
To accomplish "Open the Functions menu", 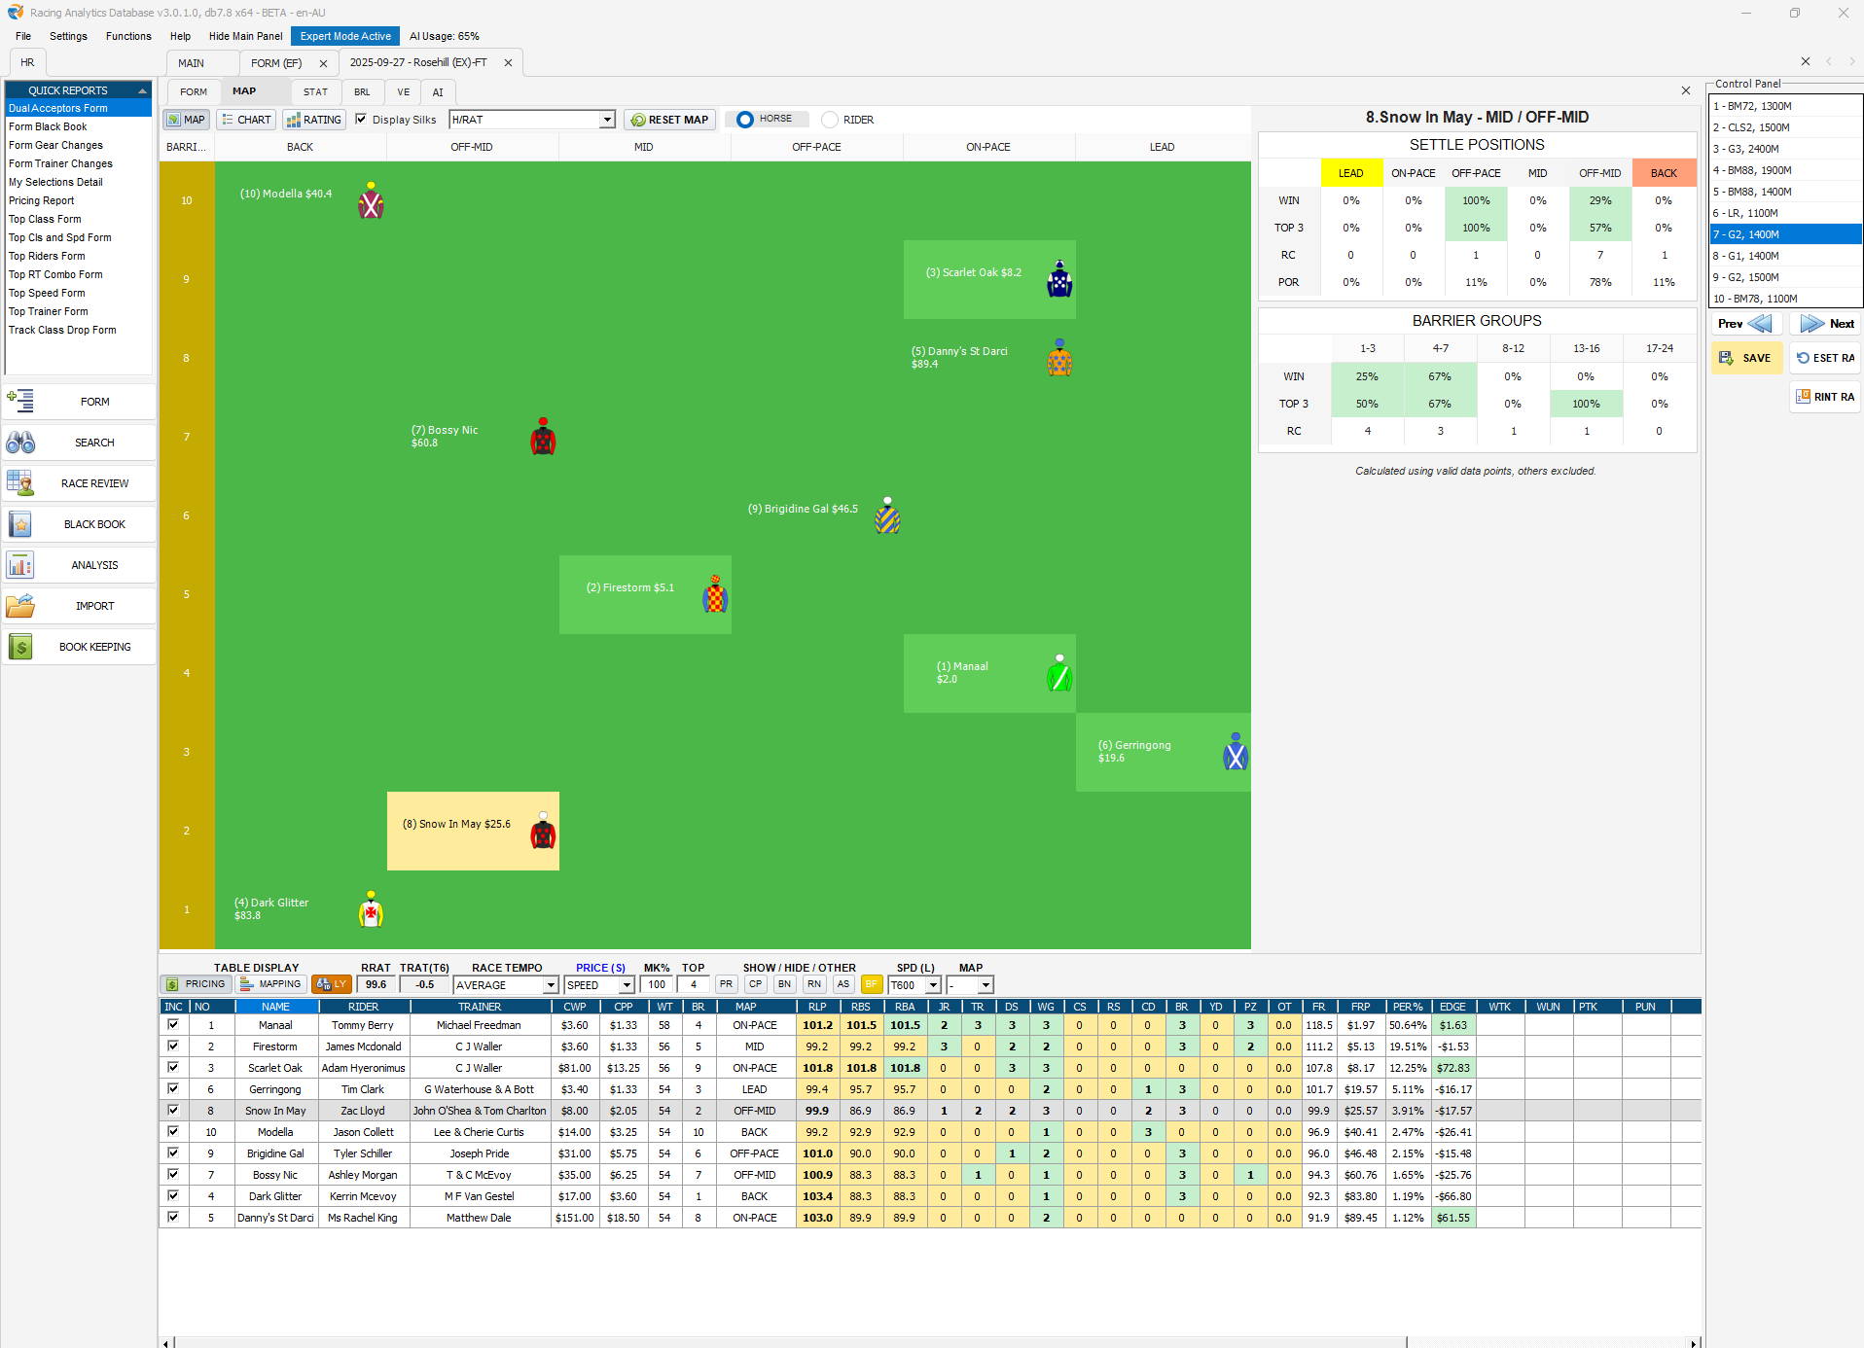I will 128,36.
